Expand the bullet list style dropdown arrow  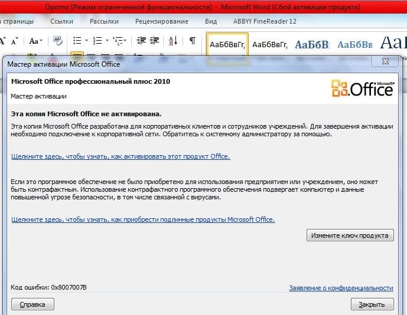86,41
